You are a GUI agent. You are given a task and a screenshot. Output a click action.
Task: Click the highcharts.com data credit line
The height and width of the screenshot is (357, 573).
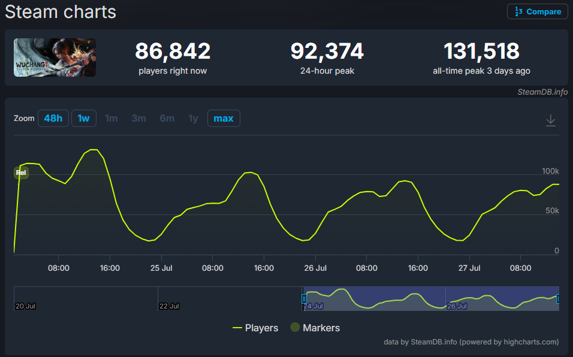pos(471,342)
